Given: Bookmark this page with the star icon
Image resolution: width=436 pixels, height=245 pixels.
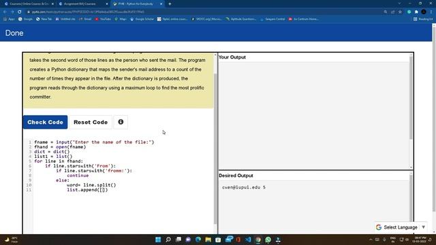Looking at the screenshot, I should [400, 12].
